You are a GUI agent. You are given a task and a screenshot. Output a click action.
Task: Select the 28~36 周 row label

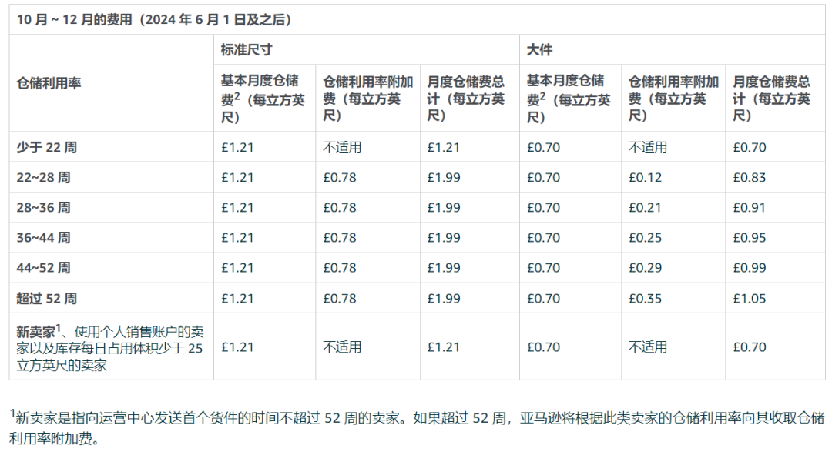click(43, 207)
